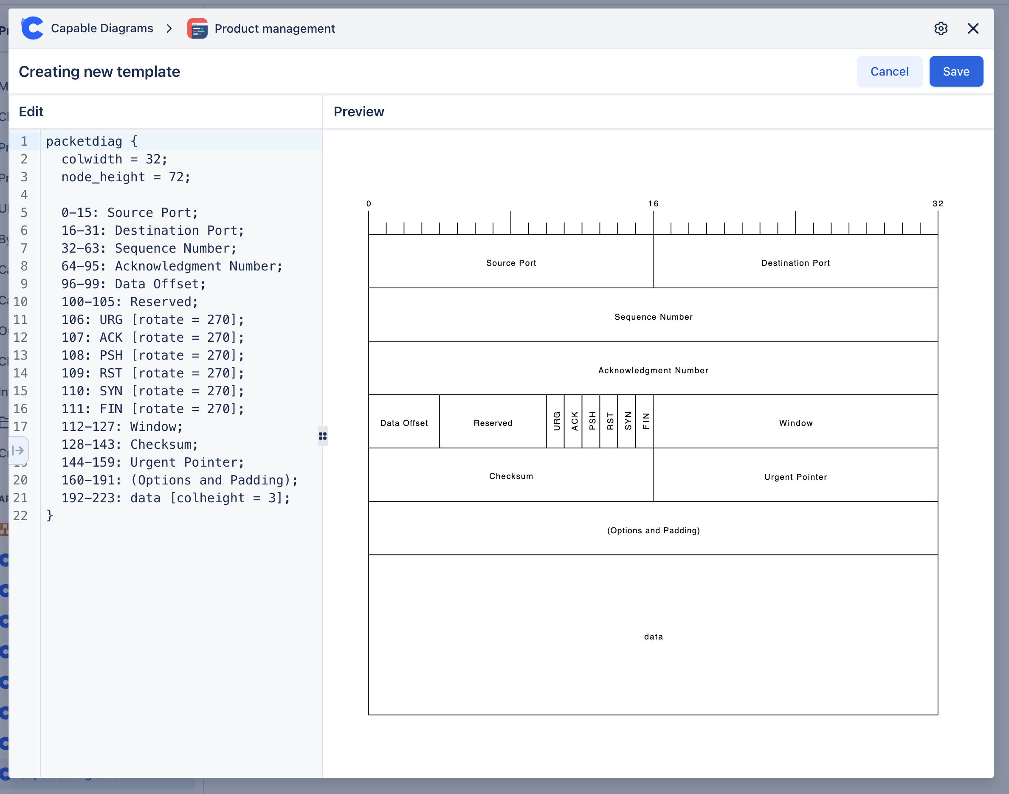The image size is (1009, 794).
Task: Open the settings gear icon
Action: click(x=941, y=28)
